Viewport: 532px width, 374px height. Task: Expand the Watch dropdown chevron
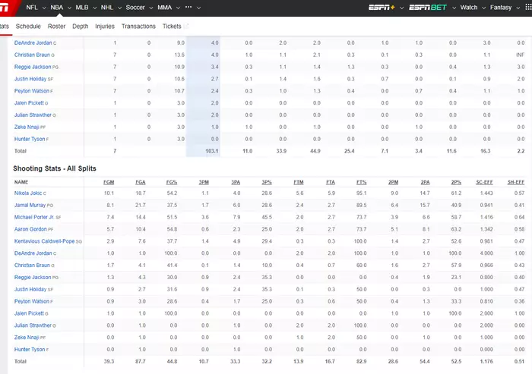click(484, 8)
